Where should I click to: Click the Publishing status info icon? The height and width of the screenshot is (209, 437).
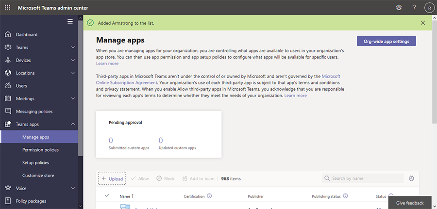tap(346, 196)
